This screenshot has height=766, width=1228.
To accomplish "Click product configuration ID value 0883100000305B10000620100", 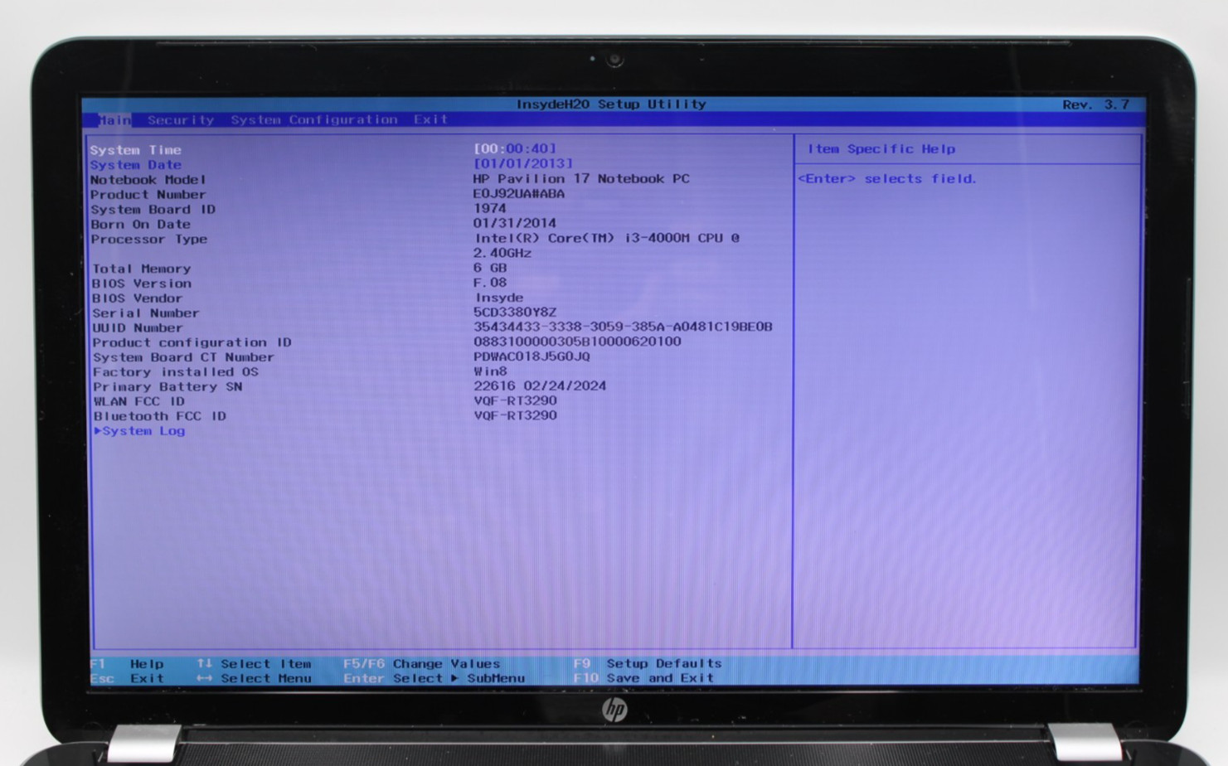I will [x=577, y=342].
